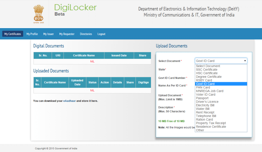
Task: Click the Share header in Digital Documents table
Action: 142,56
